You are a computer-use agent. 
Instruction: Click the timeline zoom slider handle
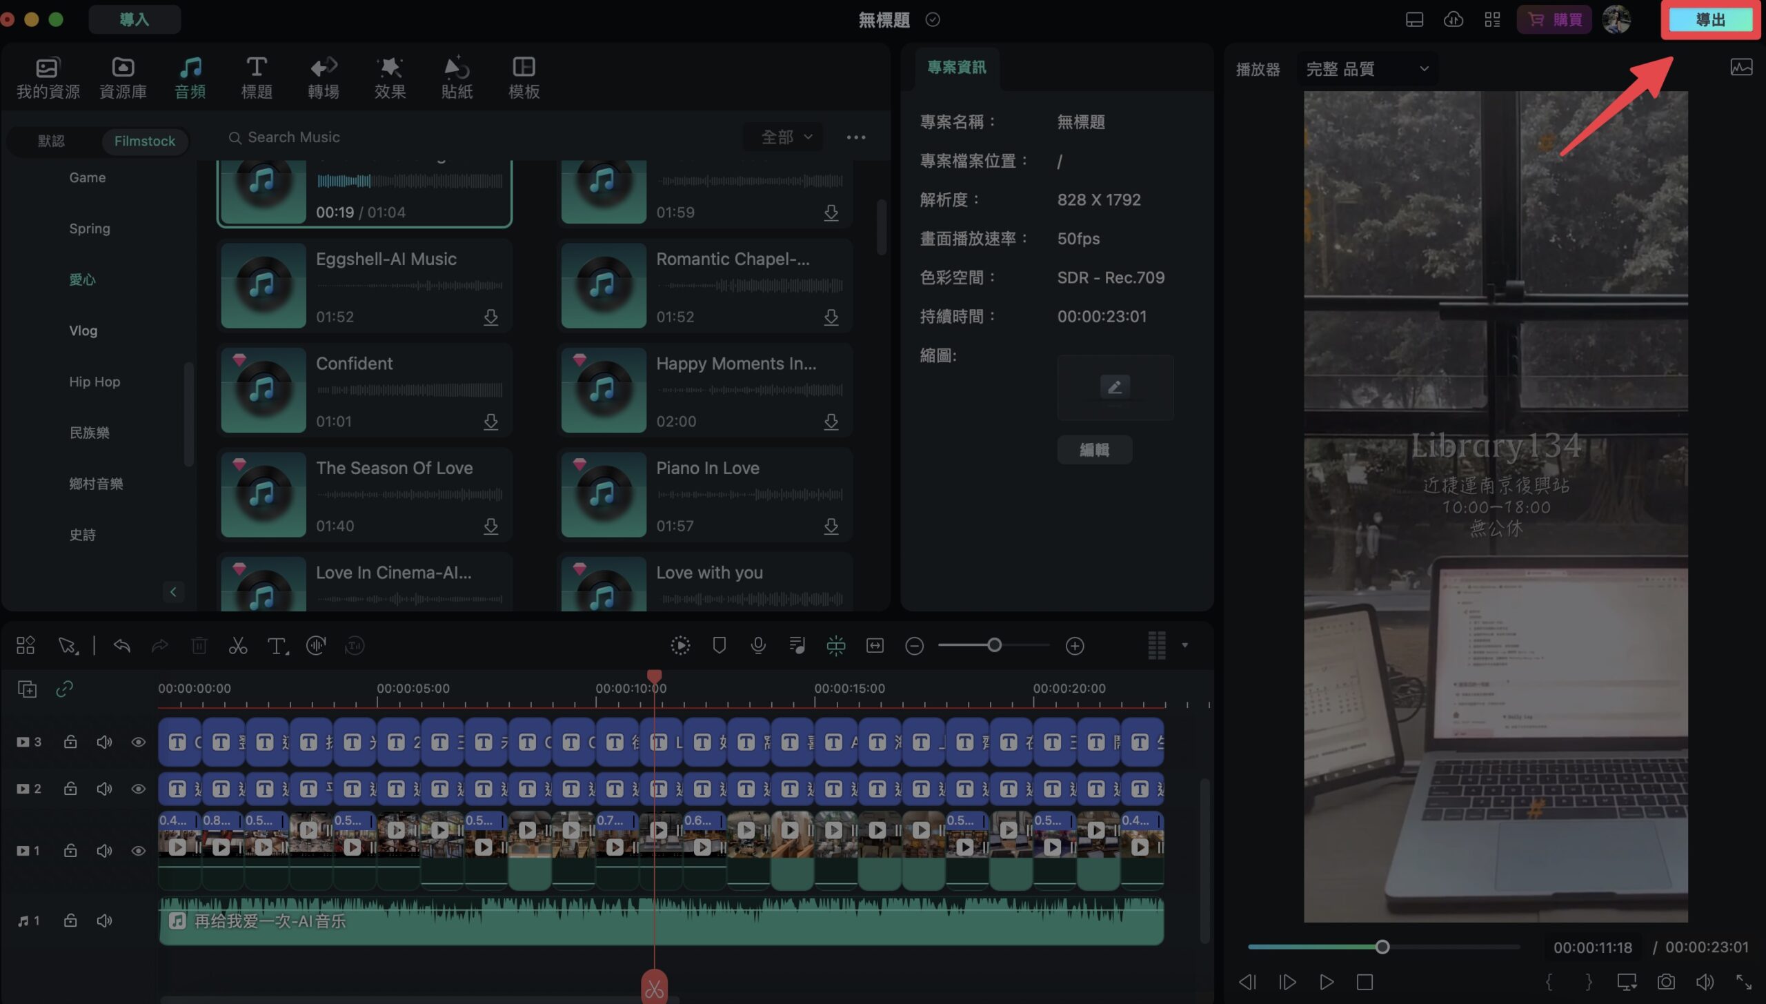[x=994, y=645]
